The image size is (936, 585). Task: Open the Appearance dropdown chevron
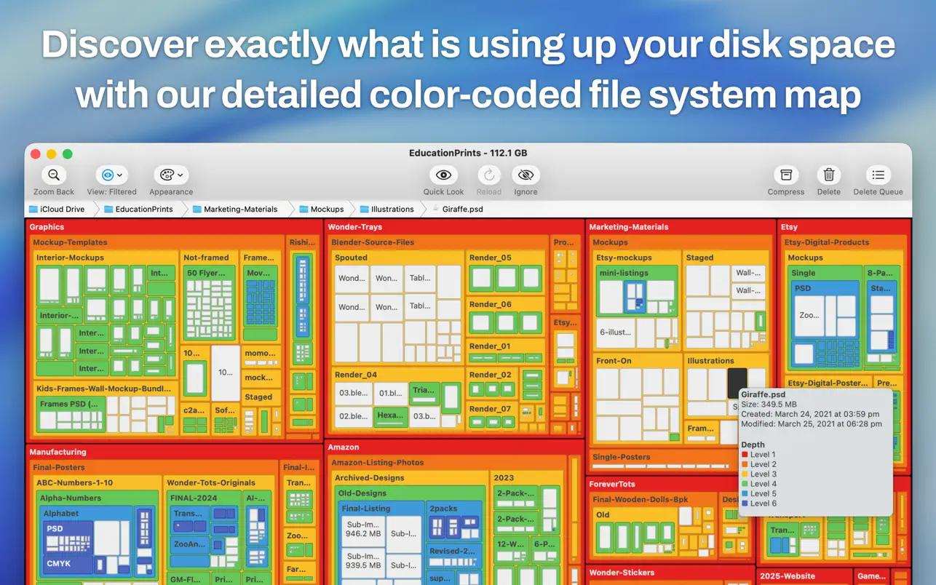179,175
